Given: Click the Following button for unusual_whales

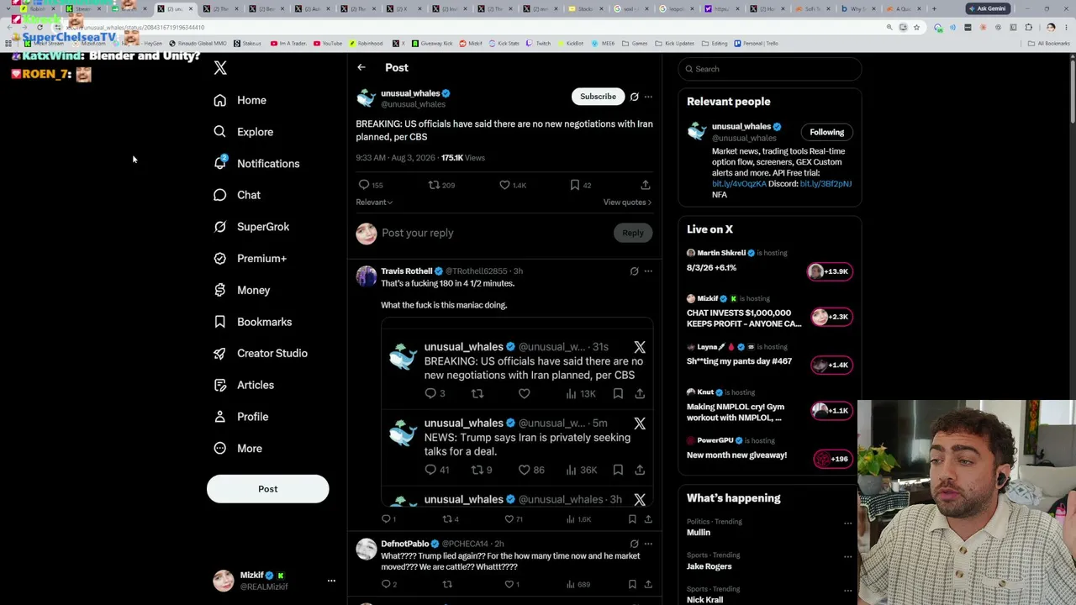Looking at the screenshot, I should (827, 132).
